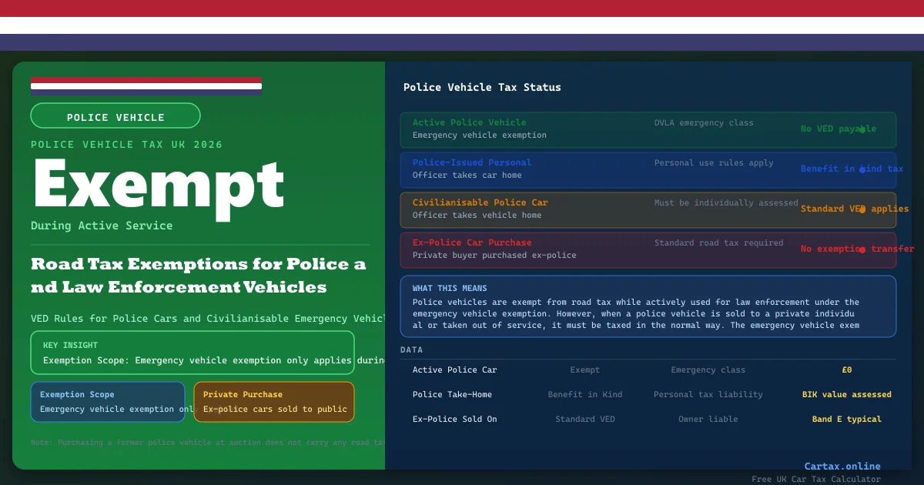Click the orange dot in Standard VED applies

point(862,209)
